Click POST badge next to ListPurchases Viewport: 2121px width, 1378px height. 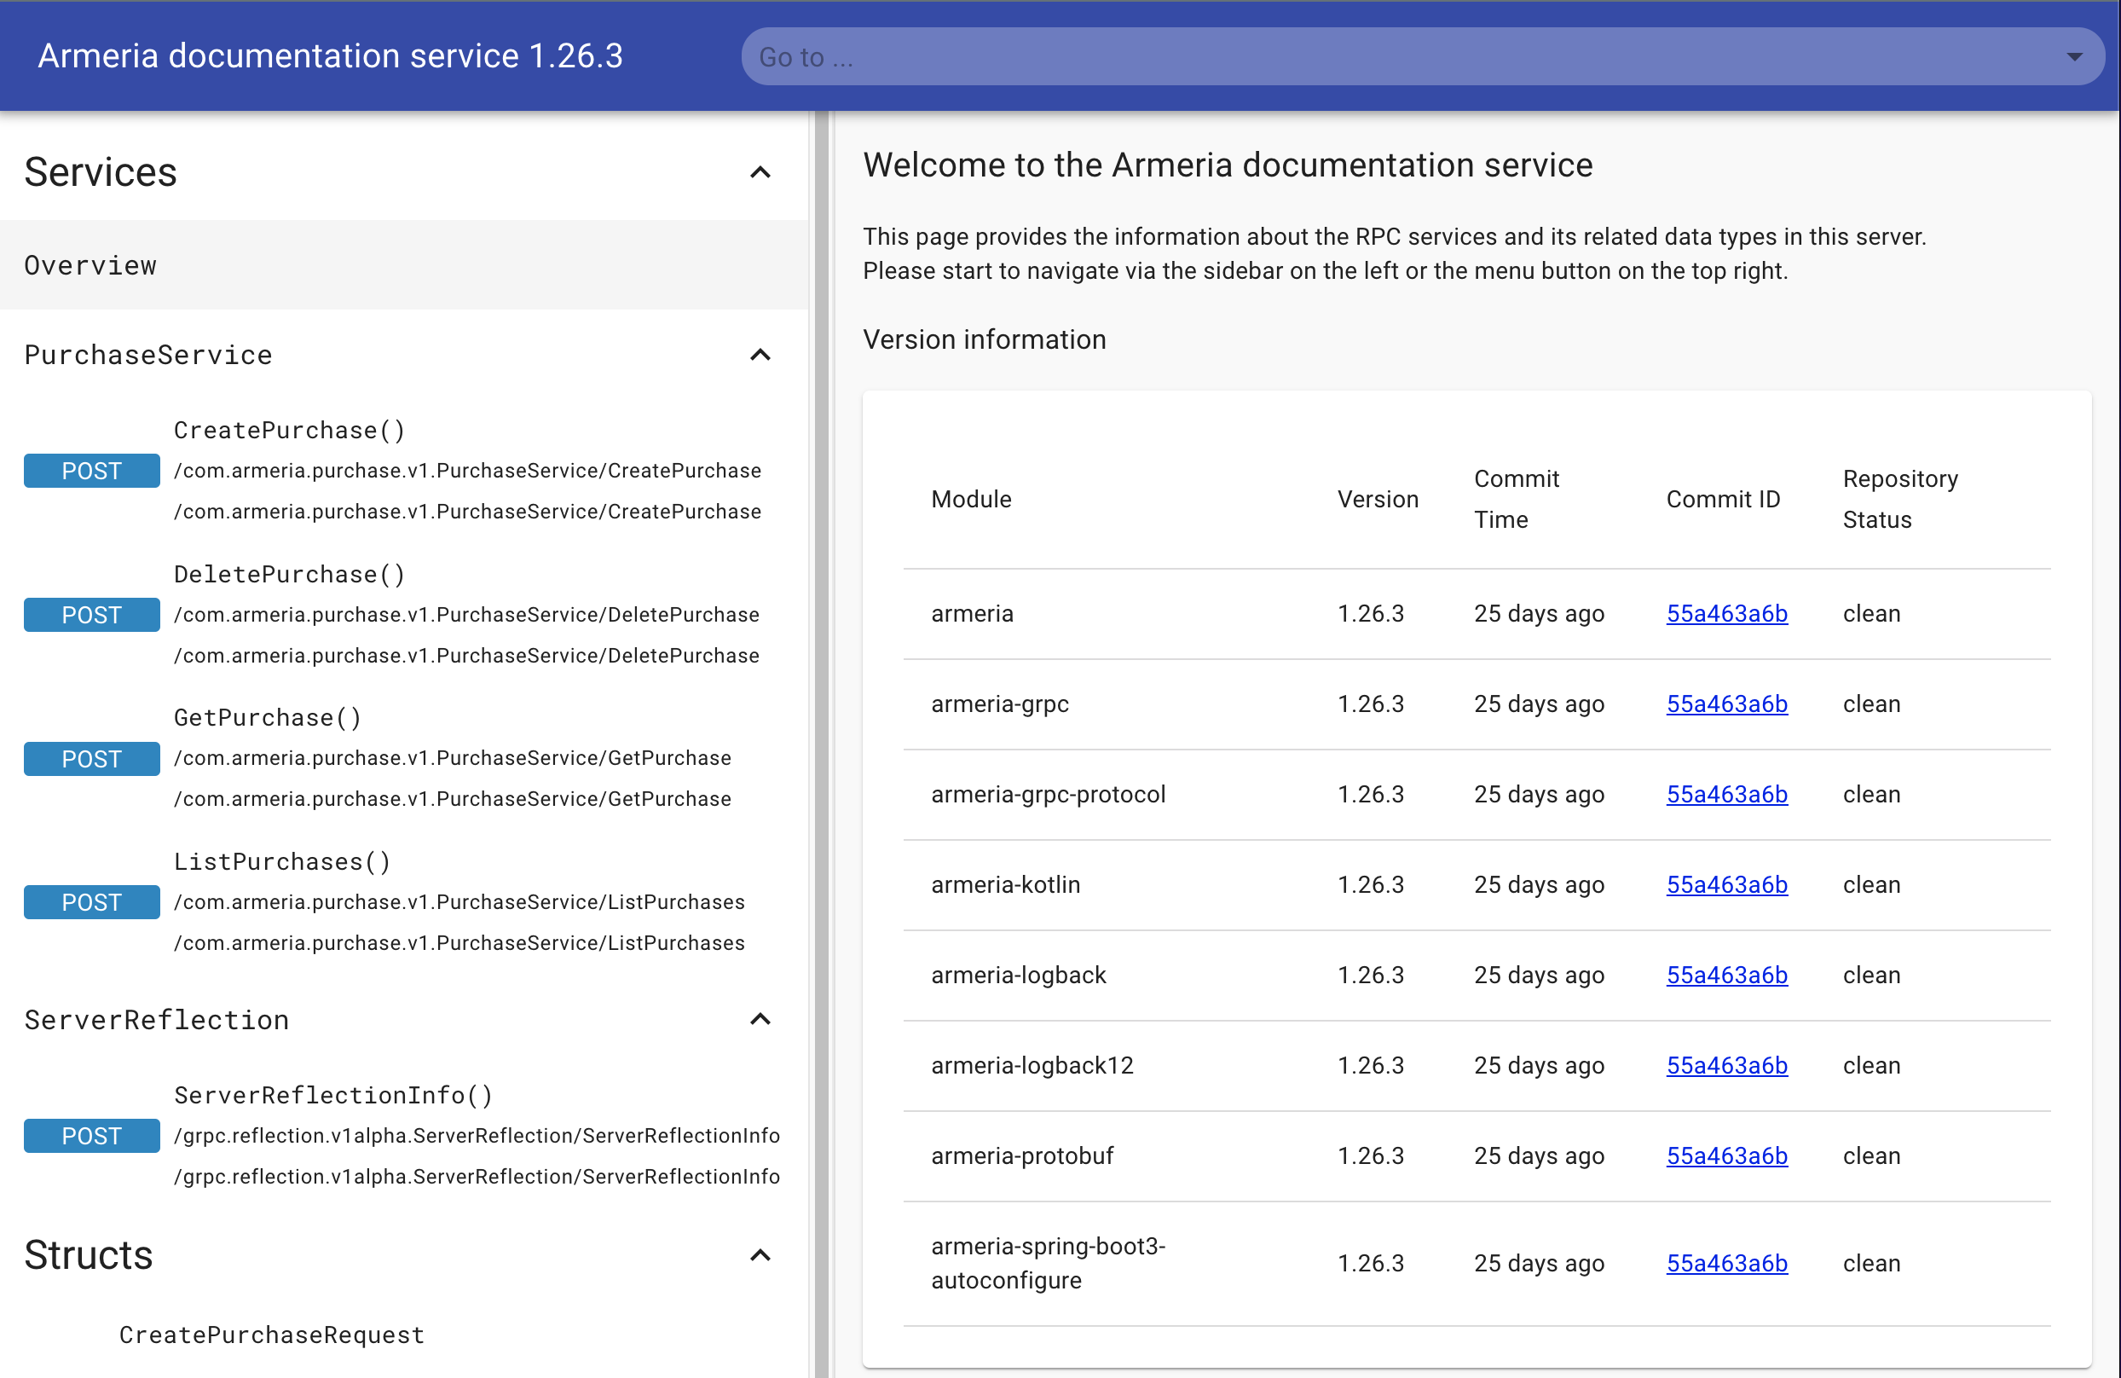click(92, 902)
